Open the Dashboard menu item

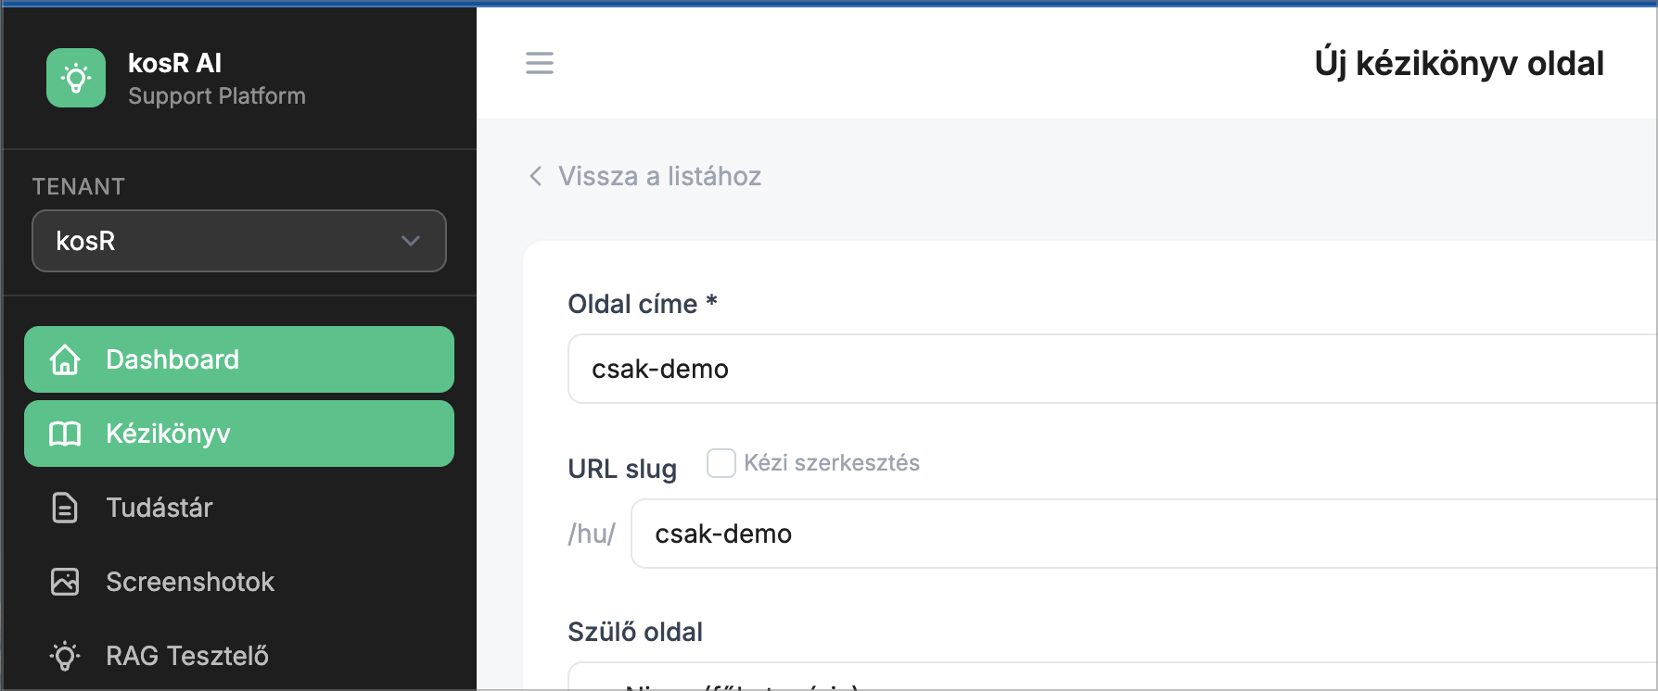point(172,359)
